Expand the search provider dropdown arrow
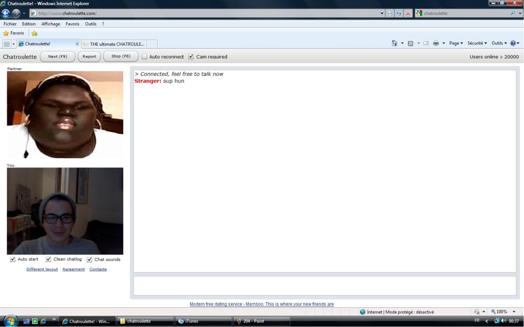 coord(520,14)
